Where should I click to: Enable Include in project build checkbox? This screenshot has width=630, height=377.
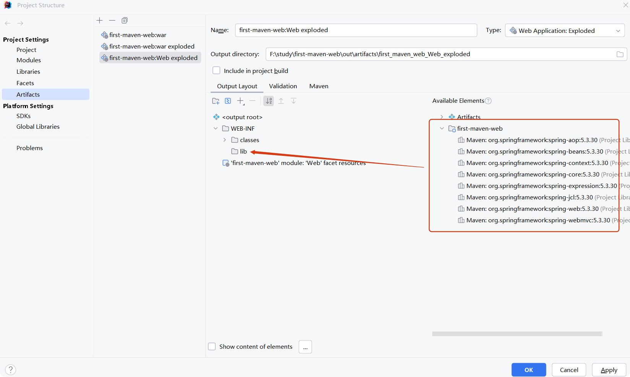point(216,71)
